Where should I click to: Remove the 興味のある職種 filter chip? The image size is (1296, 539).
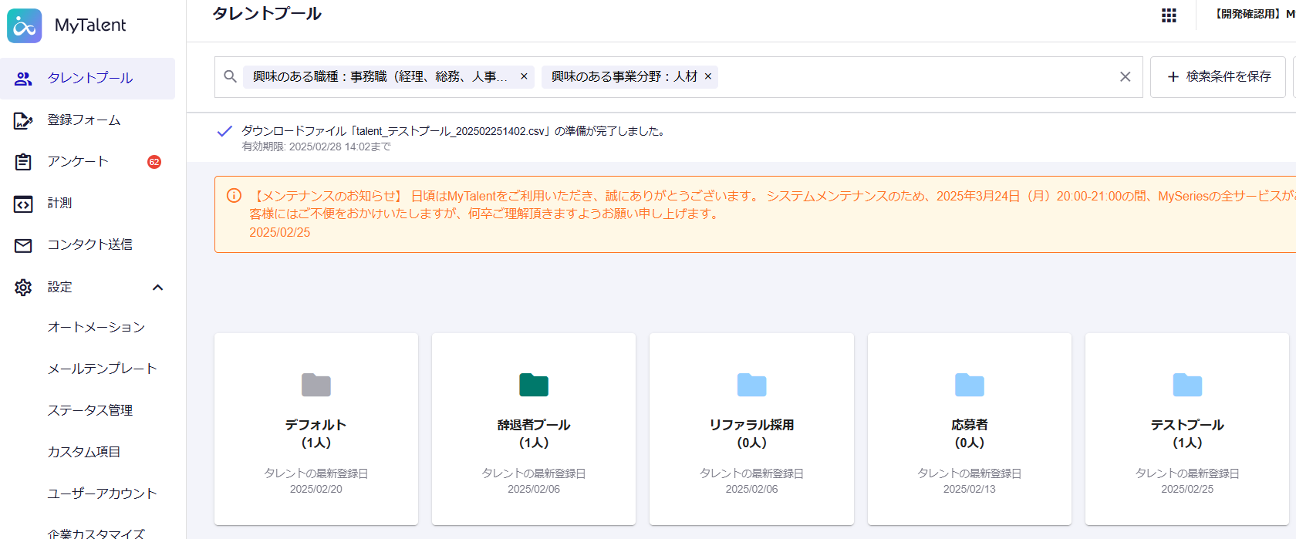coord(524,76)
